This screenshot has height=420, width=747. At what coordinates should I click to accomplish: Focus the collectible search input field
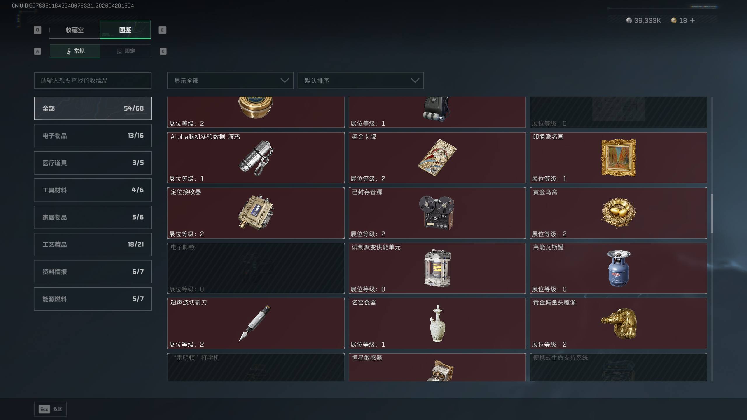tap(93, 80)
